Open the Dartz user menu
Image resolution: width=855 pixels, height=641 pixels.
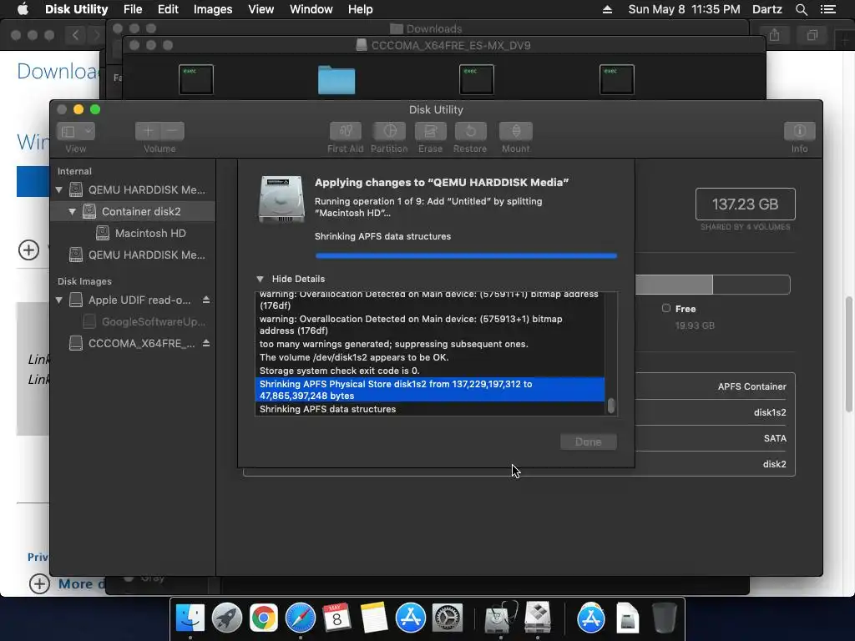766,9
